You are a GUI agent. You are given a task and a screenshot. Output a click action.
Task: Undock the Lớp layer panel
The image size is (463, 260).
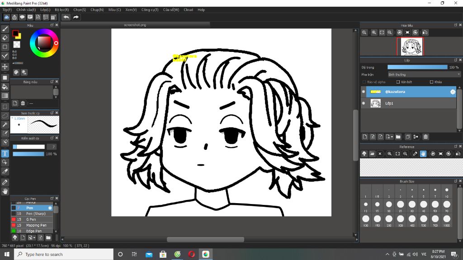pyautogui.click(x=456, y=60)
